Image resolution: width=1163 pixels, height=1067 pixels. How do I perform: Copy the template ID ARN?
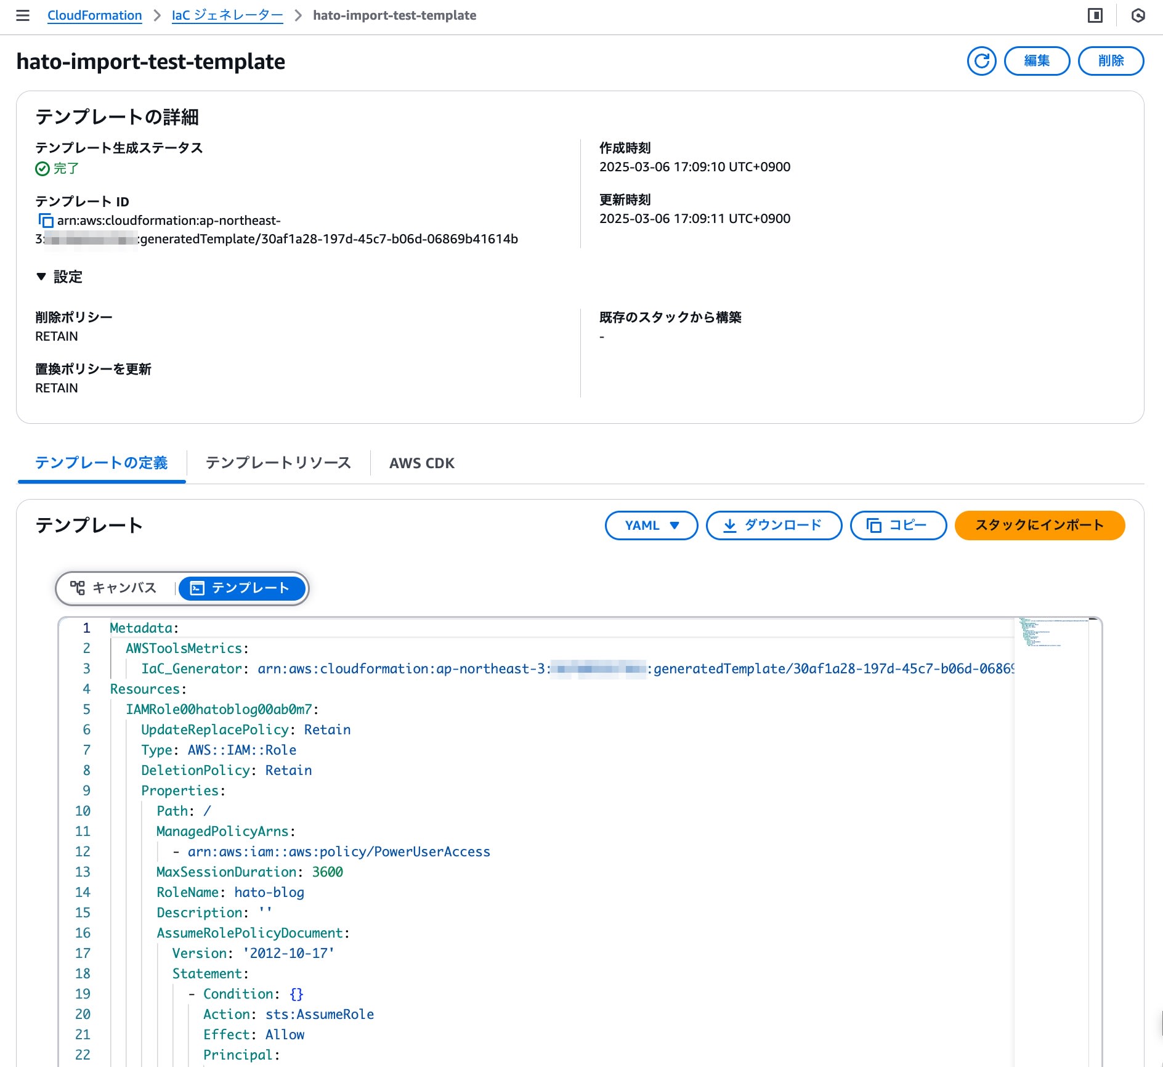point(46,221)
